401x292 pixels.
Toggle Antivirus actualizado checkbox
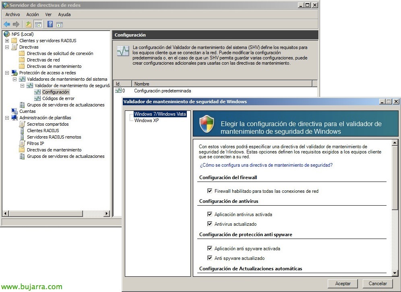point(210,224)
